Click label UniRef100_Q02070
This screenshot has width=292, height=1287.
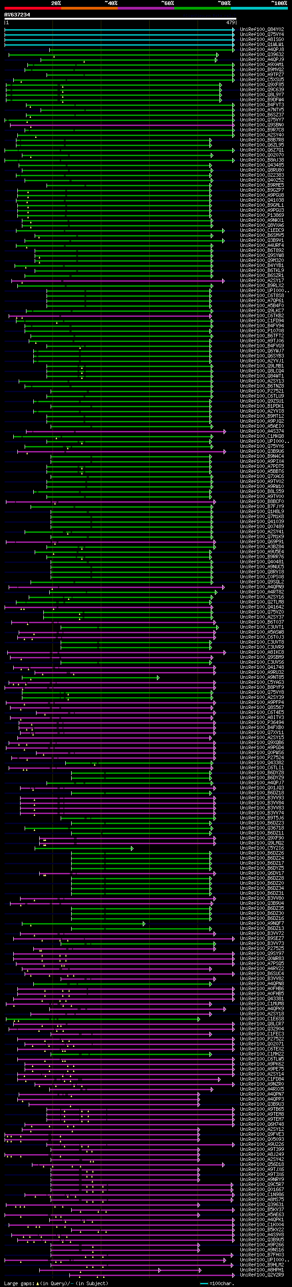tap(262, 155)
